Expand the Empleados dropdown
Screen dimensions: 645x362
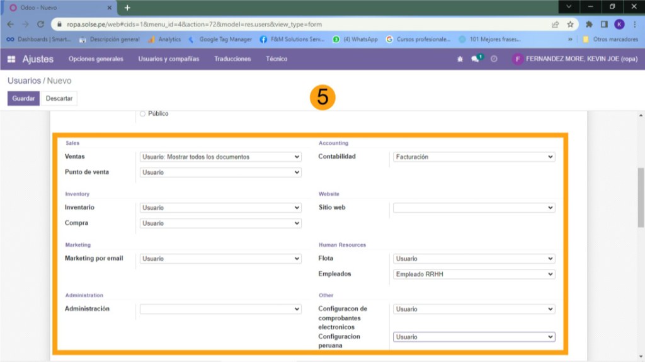[x=474, y=274]
